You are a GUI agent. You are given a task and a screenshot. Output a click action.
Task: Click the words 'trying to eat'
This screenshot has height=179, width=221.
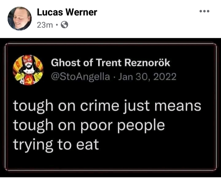pos(56,145)
